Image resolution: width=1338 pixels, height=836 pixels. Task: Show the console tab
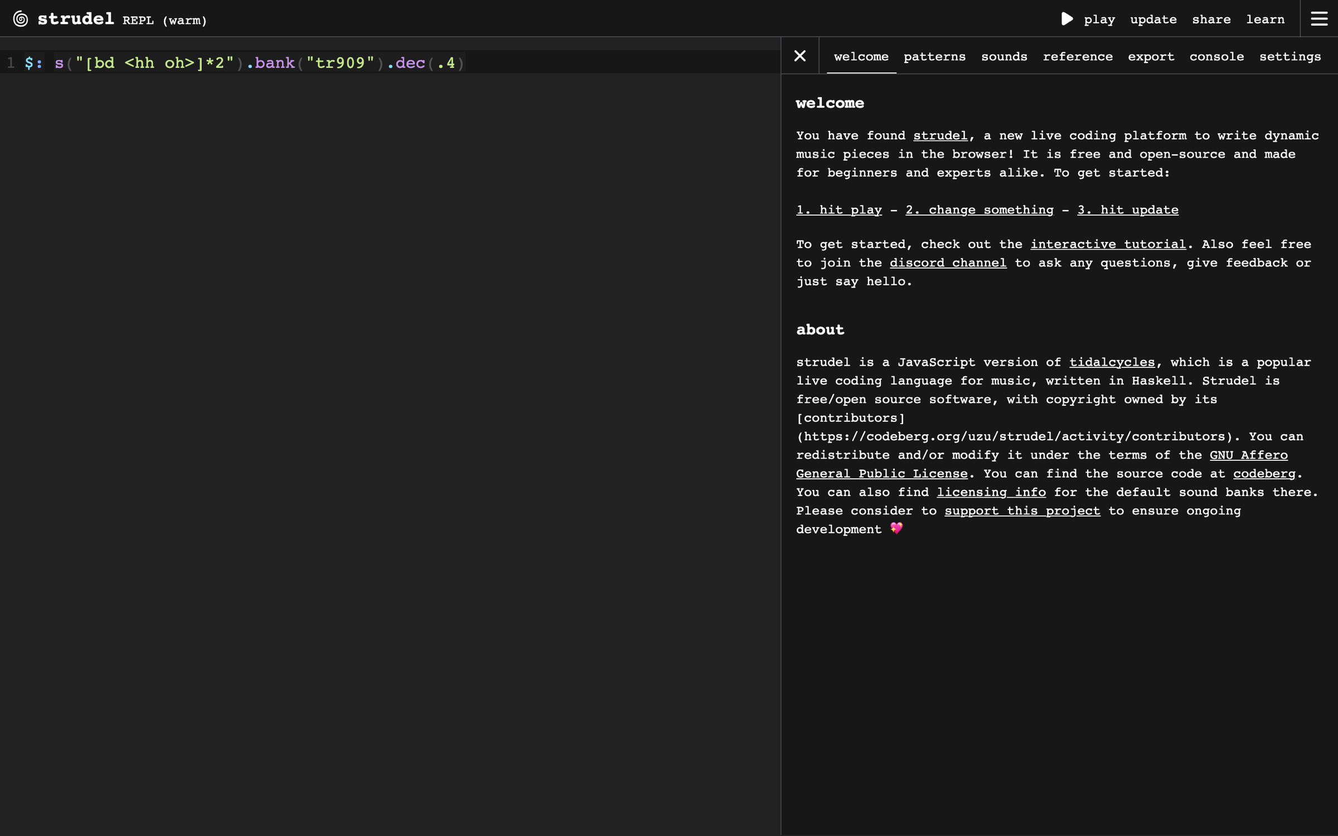1216,56
